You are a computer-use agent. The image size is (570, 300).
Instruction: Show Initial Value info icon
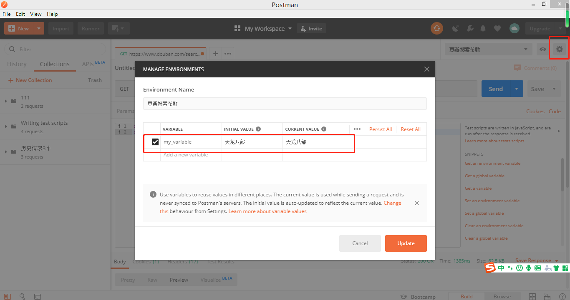coord(258,129)
